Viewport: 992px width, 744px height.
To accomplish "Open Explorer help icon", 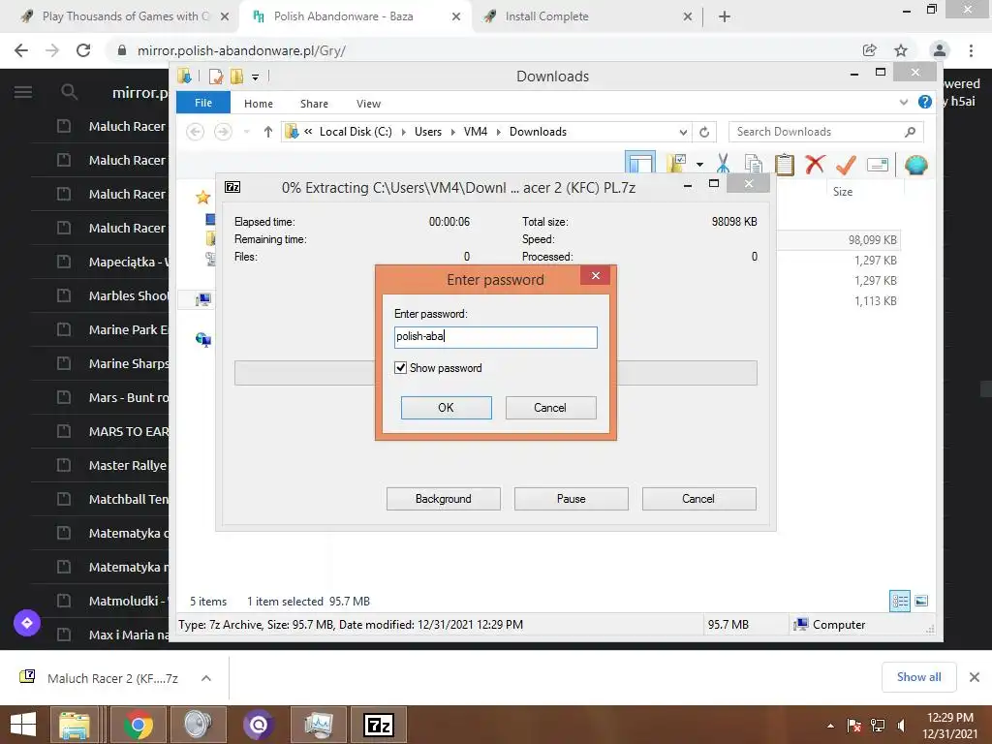I will pos(925,102).
